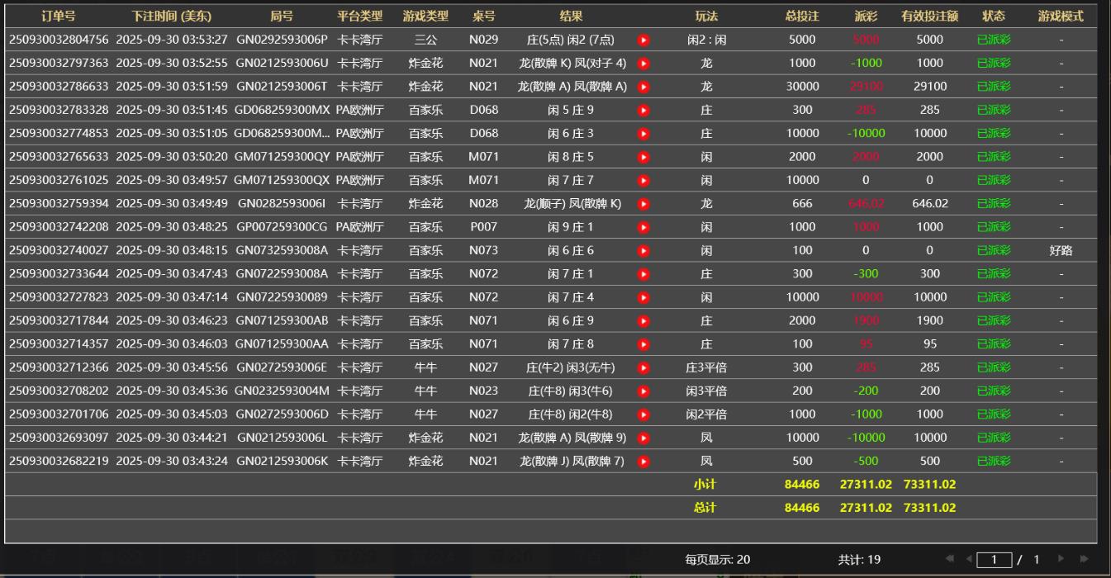Play the replay for the 闲 9 庄 1 result
Viewport: 1111px width, 578px height.
(x=643, y=227)
